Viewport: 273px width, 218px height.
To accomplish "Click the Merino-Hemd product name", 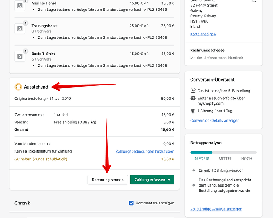I will point(44,3).
